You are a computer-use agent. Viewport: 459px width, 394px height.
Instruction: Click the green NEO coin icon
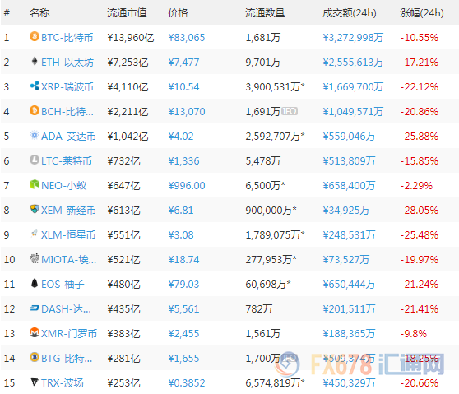click(x=35, y=184)
